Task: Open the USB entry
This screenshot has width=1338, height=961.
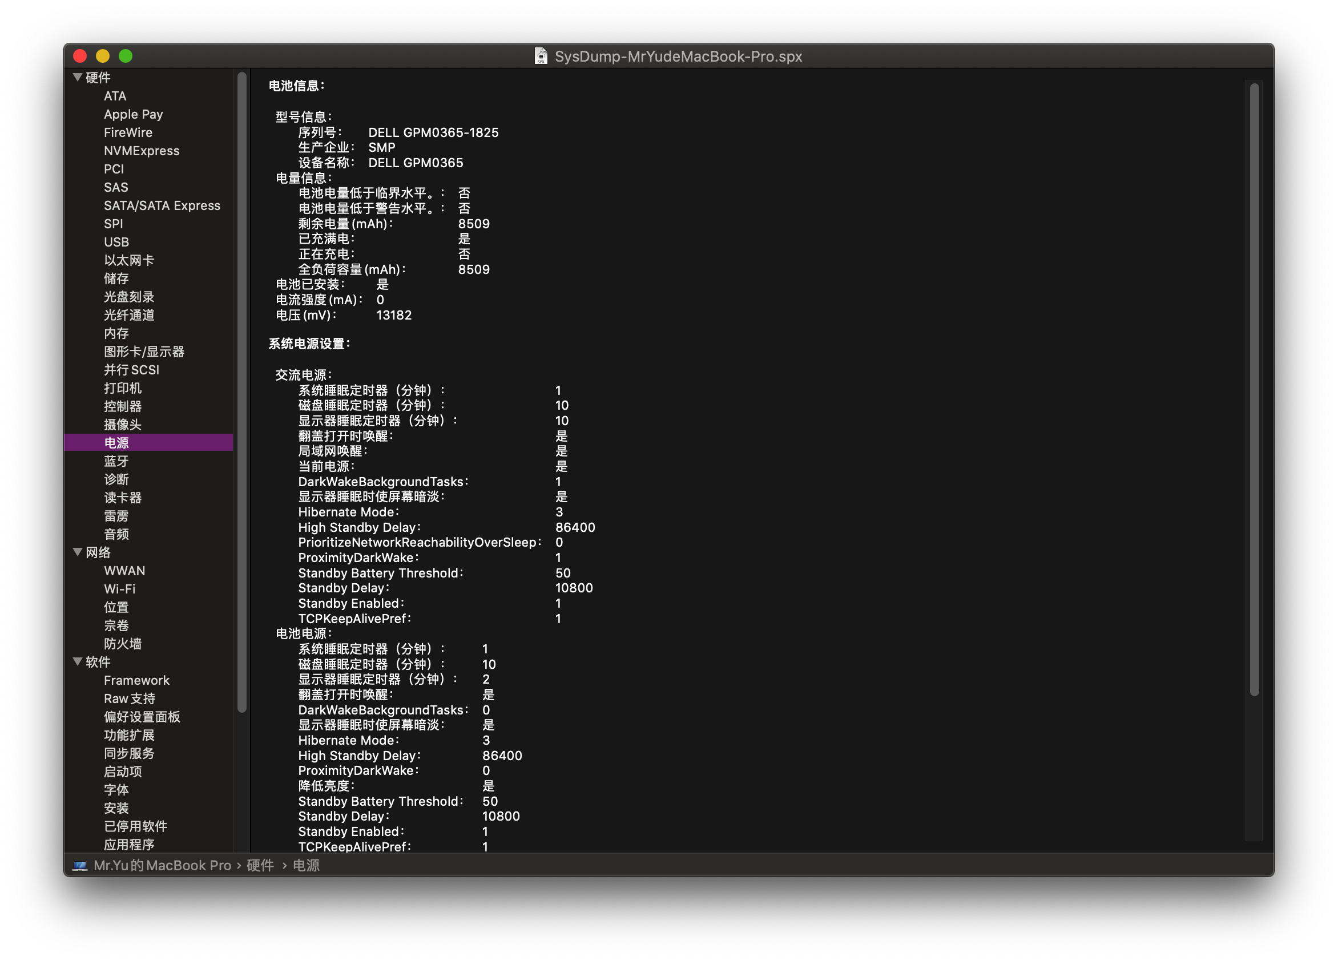Action: tap(116, 243)
